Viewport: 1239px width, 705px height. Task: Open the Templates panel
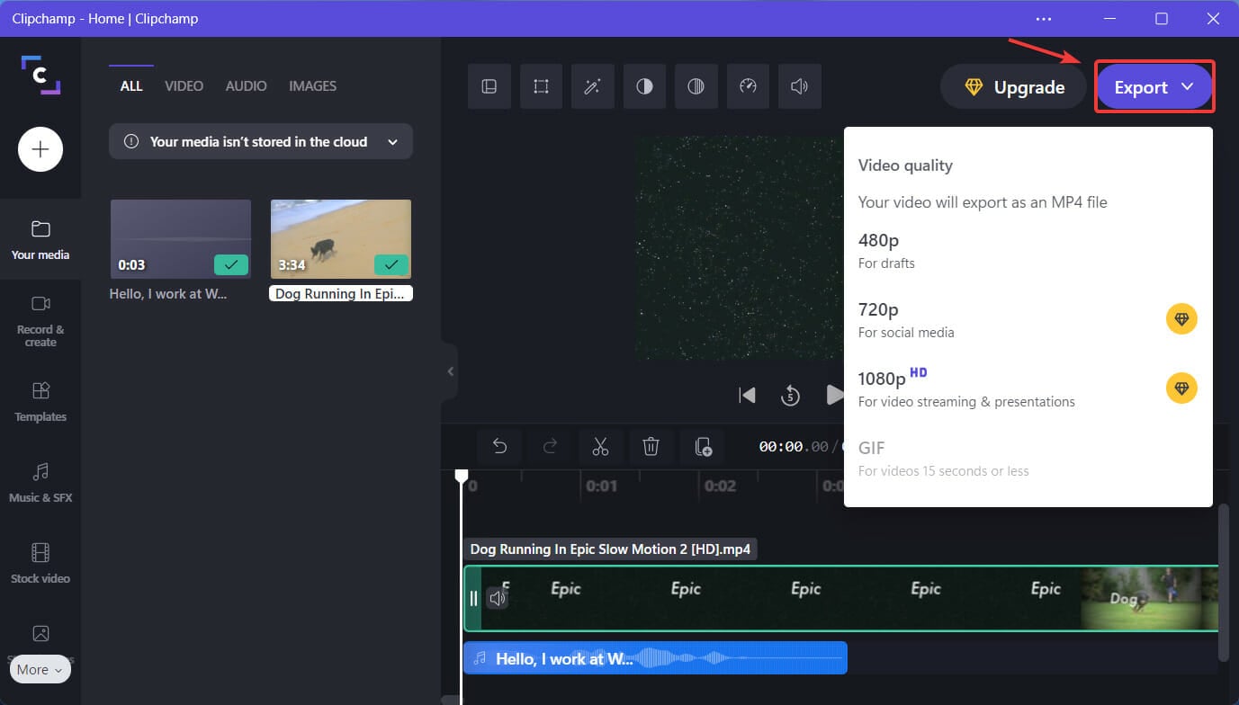[x=40, y=402]
